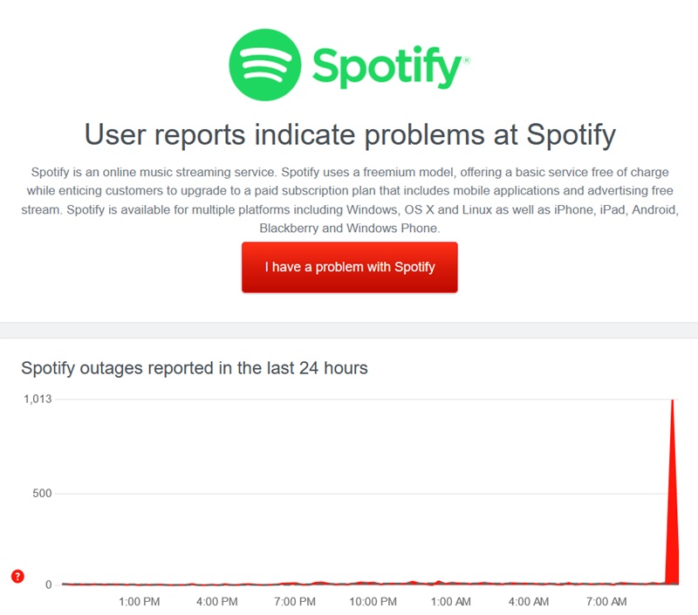The width and height of the screenshot is (698, 615).
Task: Click the registered trademark symbol beside Spotify
Action: (467, 60)
